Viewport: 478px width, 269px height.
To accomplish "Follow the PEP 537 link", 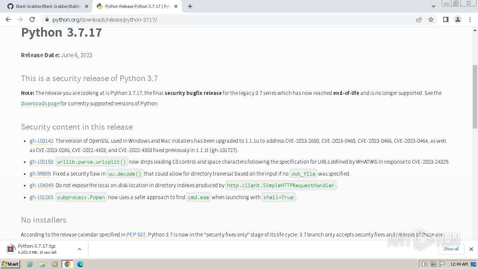I will [136, 235].
